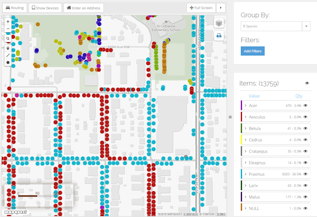Open the map search tool
Viewport: 317px width, 217px height.
pos(8,39)
